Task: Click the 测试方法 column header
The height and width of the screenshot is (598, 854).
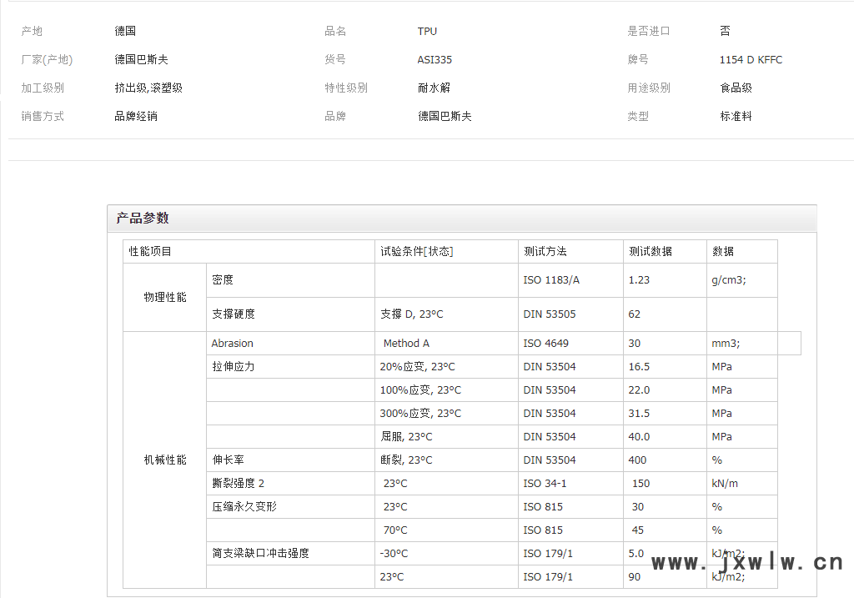Action: pyautogui.click(x=545, y=251)
